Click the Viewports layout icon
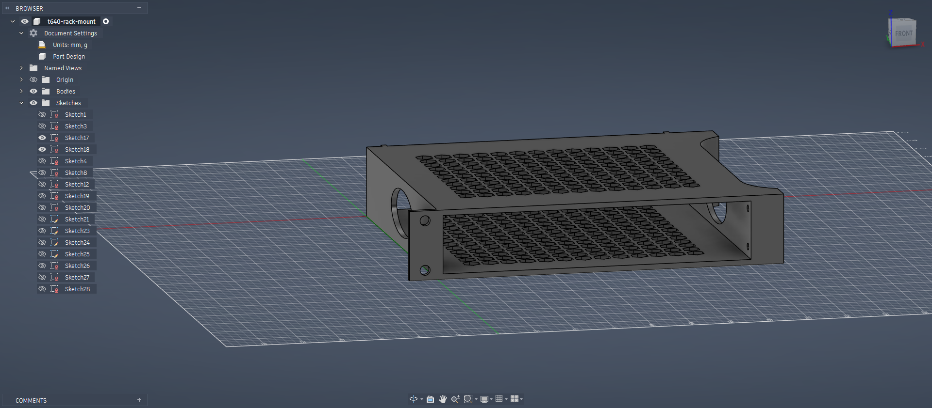 (515, 399)
